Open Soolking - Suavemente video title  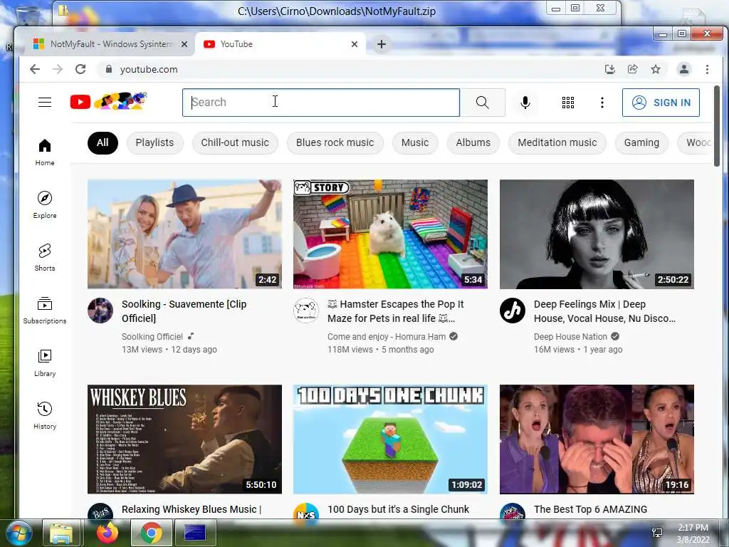pos(184,311)
